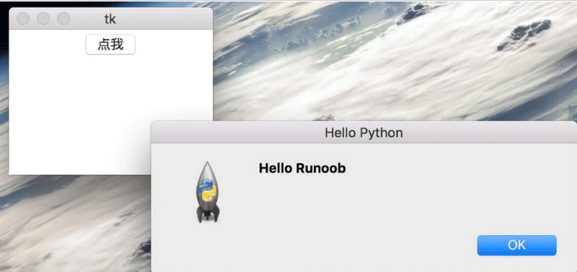Click the "Hello Python" title text

click(x=364, y=133)
